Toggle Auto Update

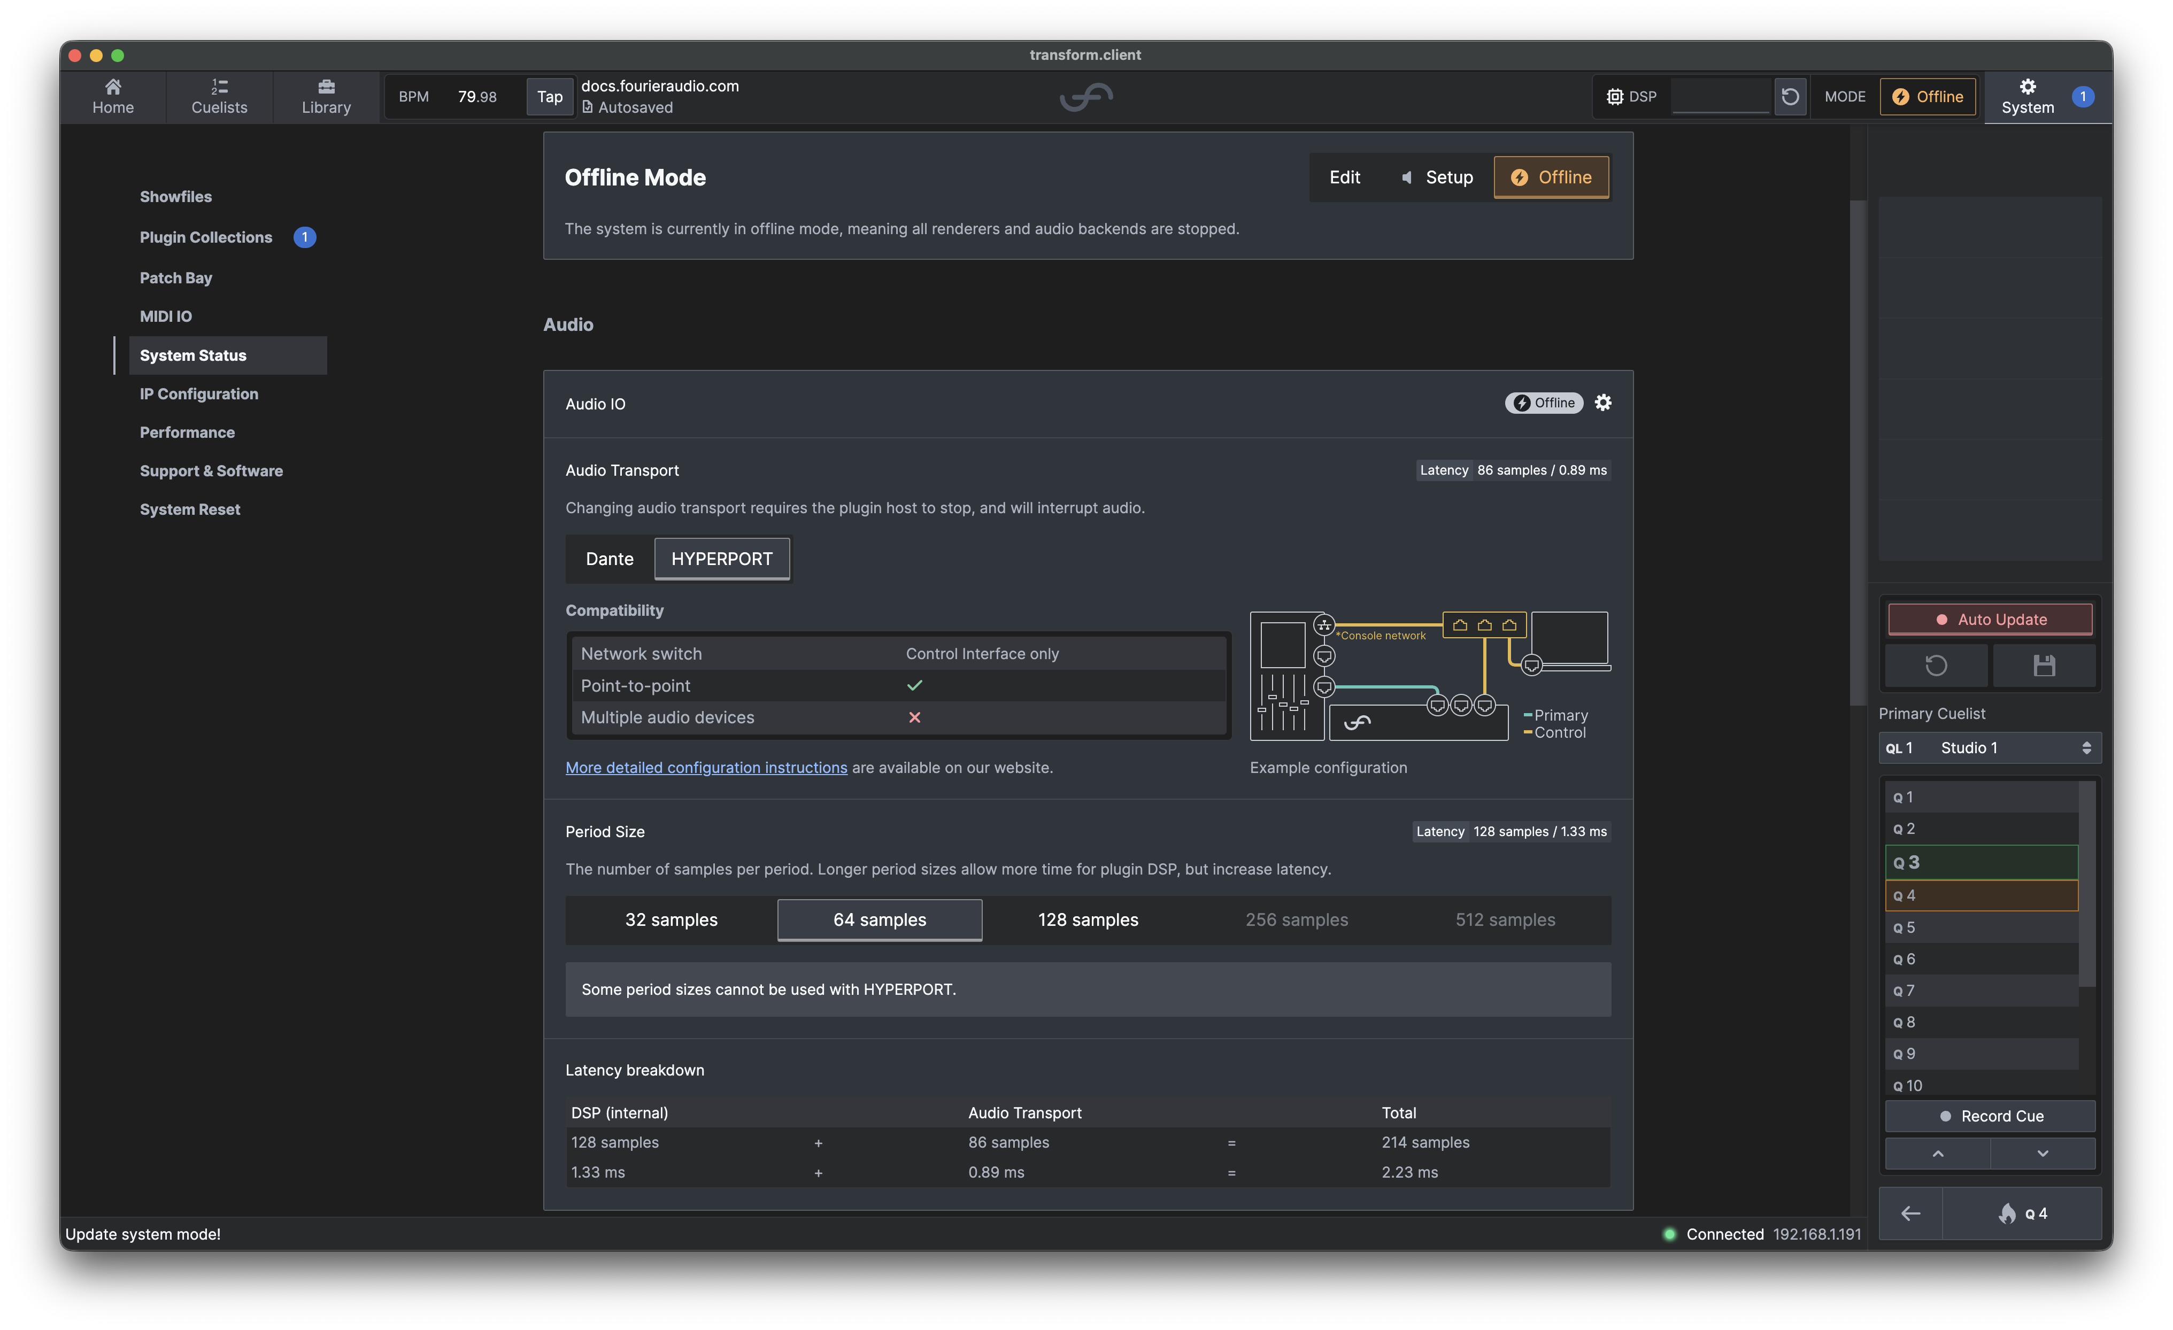click(1990, 619)
